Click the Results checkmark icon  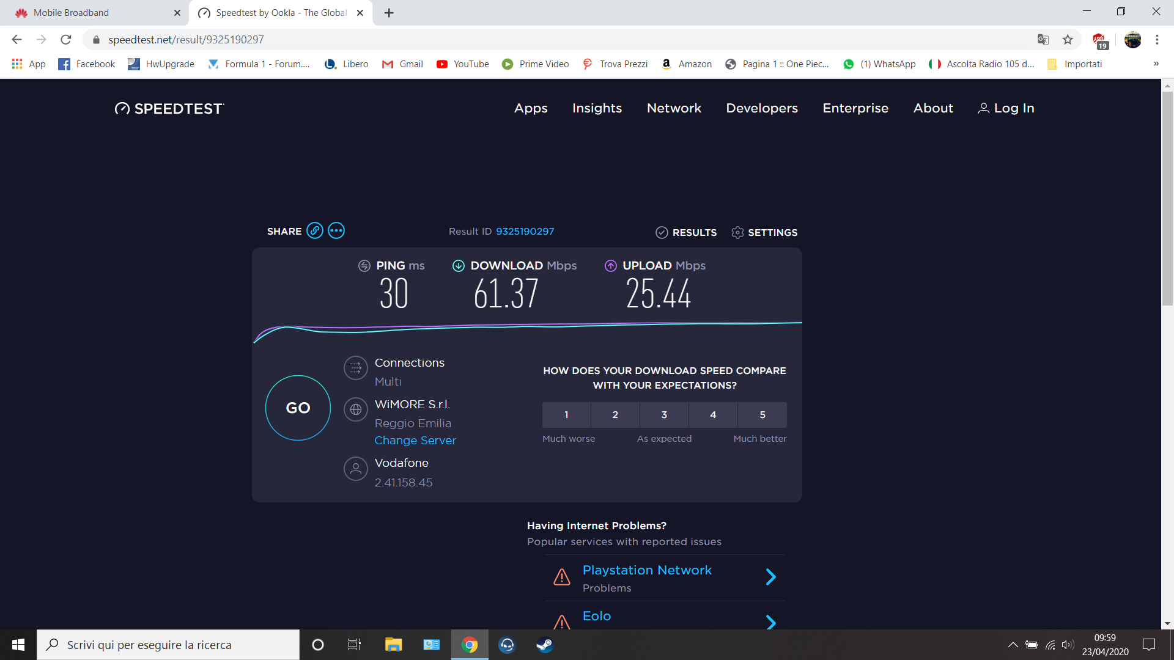662,232
